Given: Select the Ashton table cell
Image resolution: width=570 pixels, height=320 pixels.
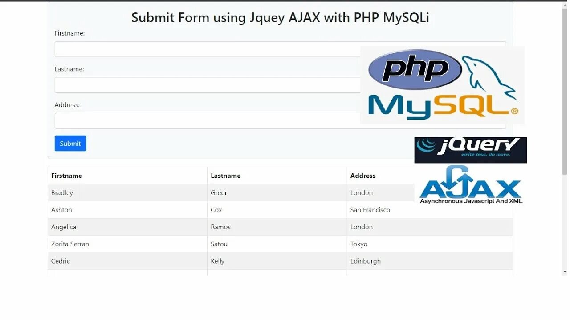Looking at the screenshot, I should (x=127, y=210).
